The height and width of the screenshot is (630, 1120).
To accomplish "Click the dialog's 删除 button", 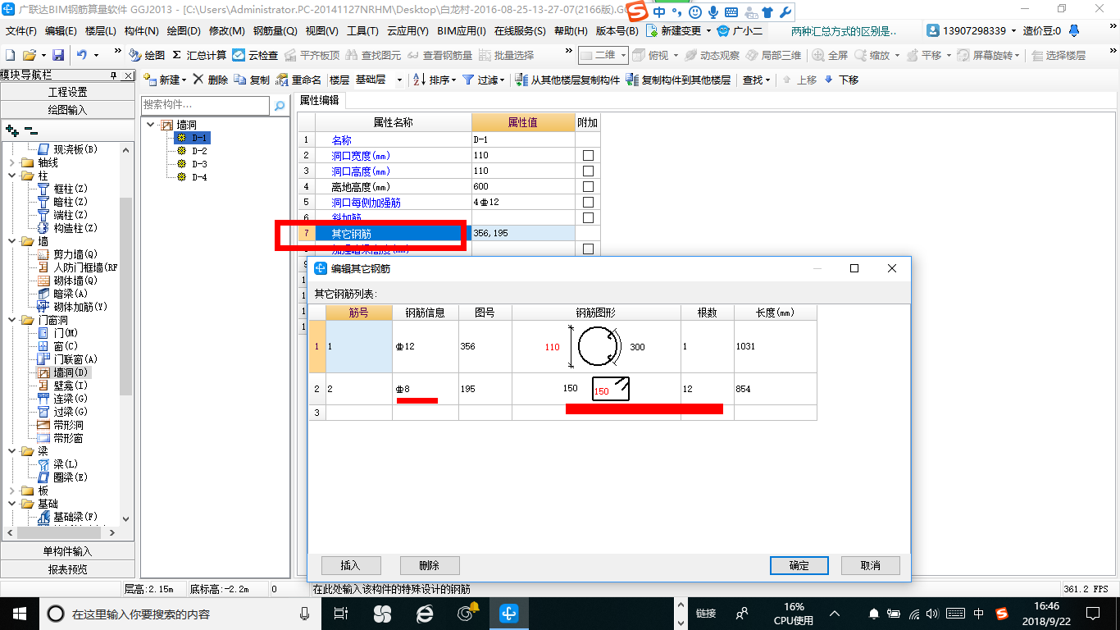I will click(430, 565).
